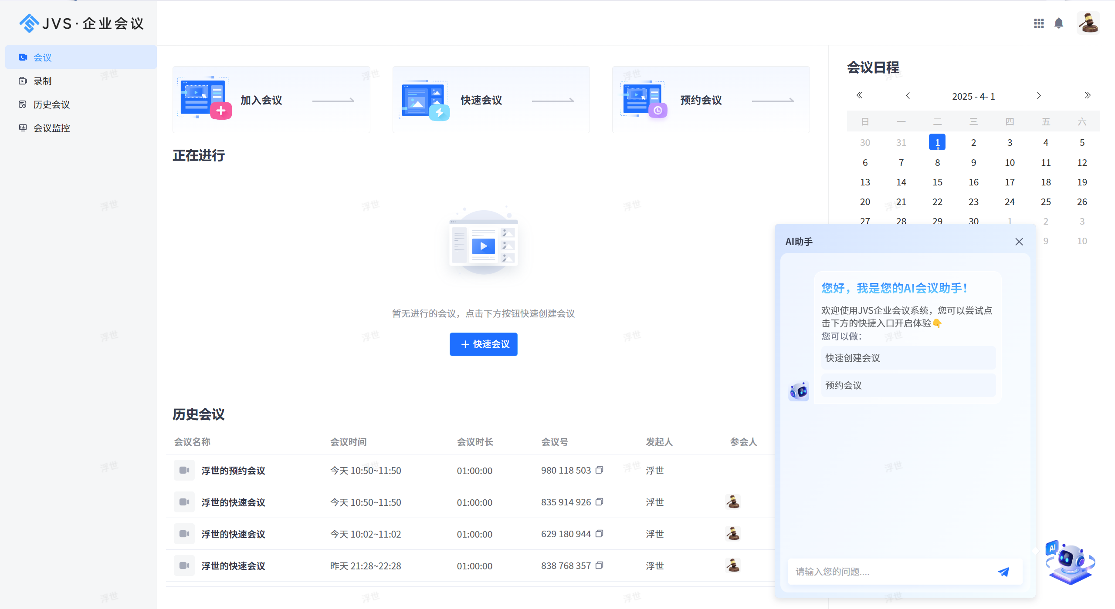Open 会议监控 from the sidebar
This screenshot has width=1115, height=609.
coord(51,128)
